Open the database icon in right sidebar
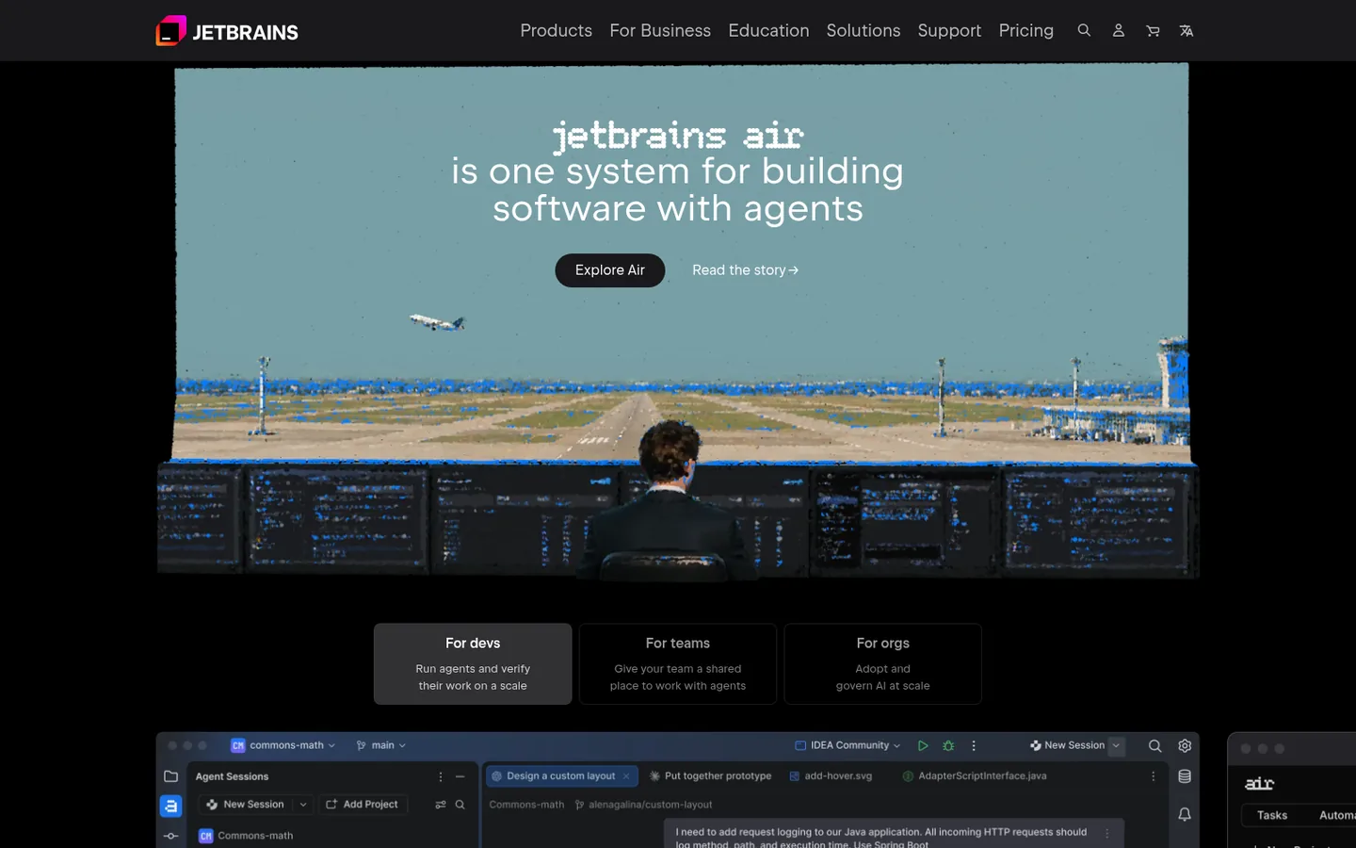 (x=1185, y=776)
